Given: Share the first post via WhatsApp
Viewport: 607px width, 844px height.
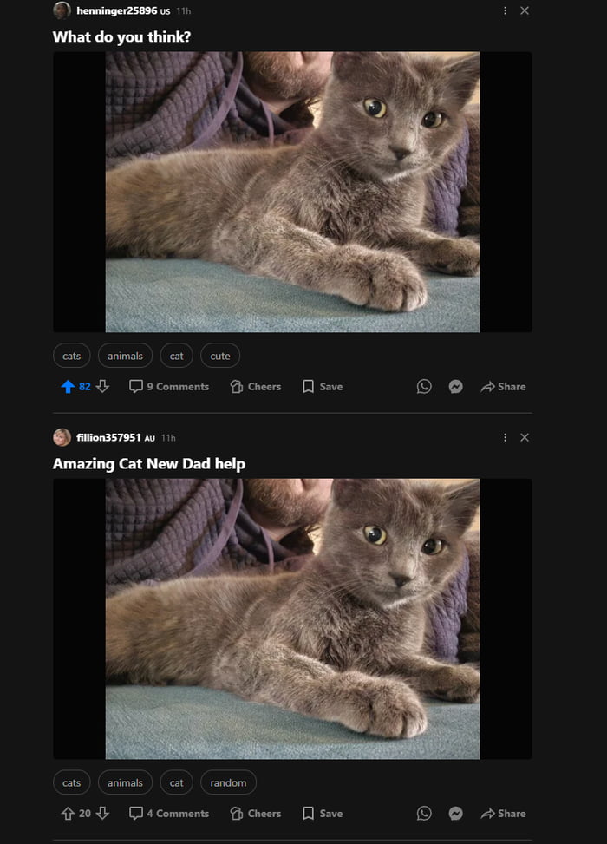Looking at the screenshot, I should (x=423, y=387).
